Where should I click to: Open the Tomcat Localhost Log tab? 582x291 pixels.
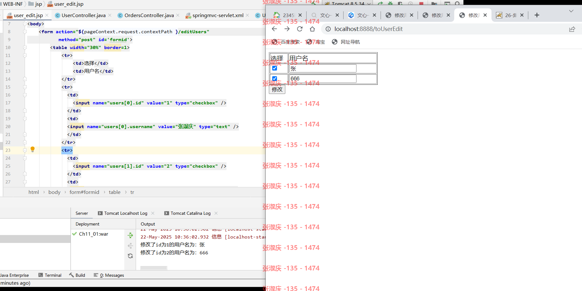pyautogui.click(x=123, y=213)
